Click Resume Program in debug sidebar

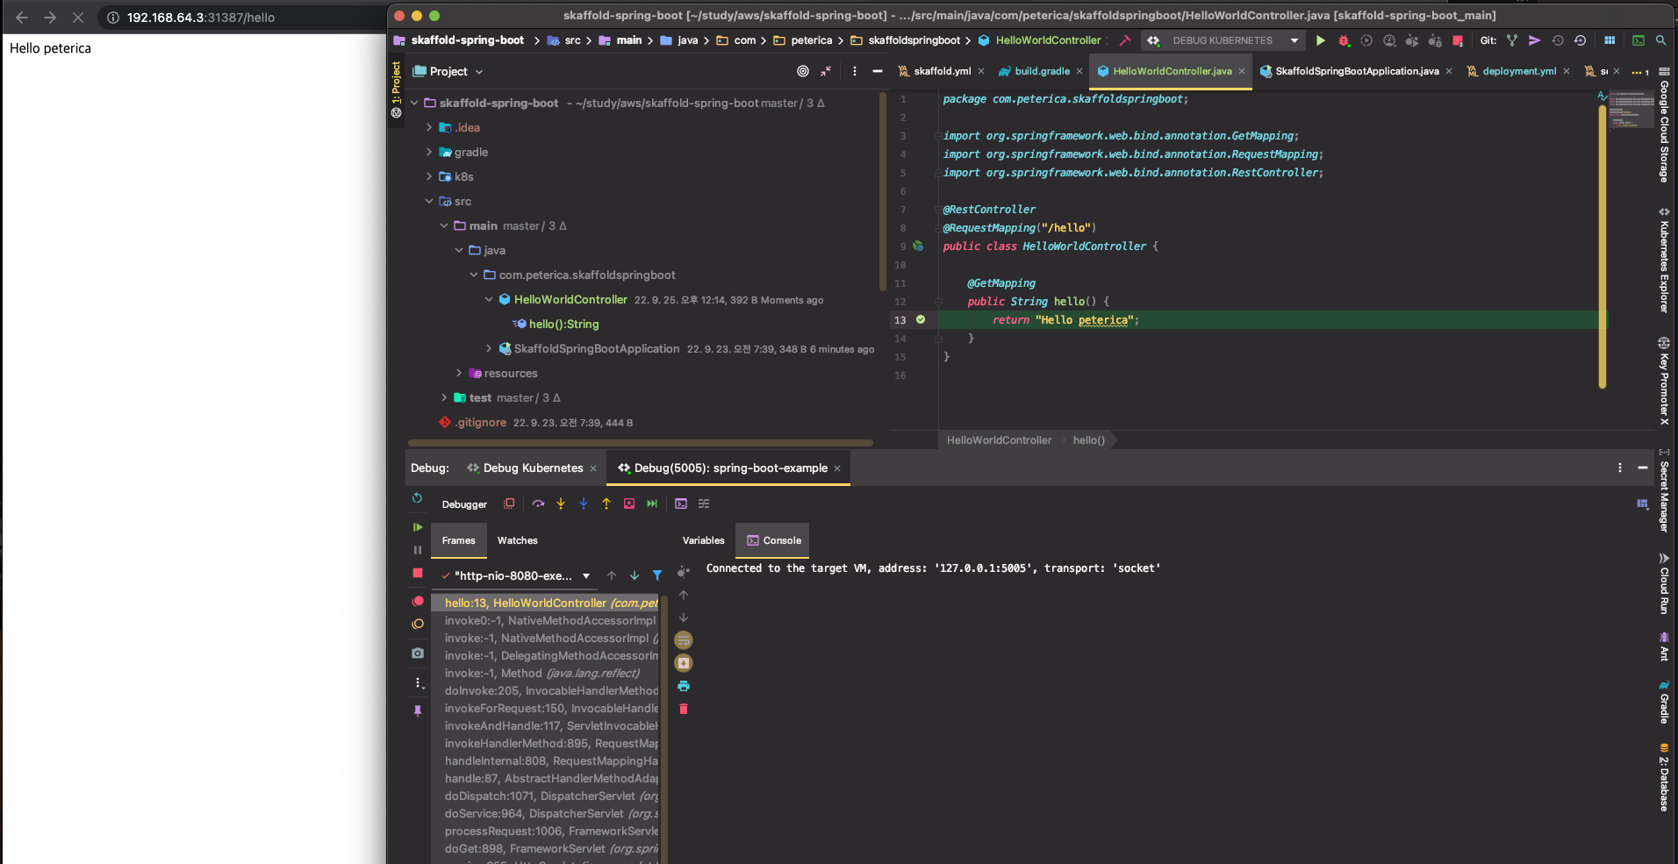click(418, 527)
